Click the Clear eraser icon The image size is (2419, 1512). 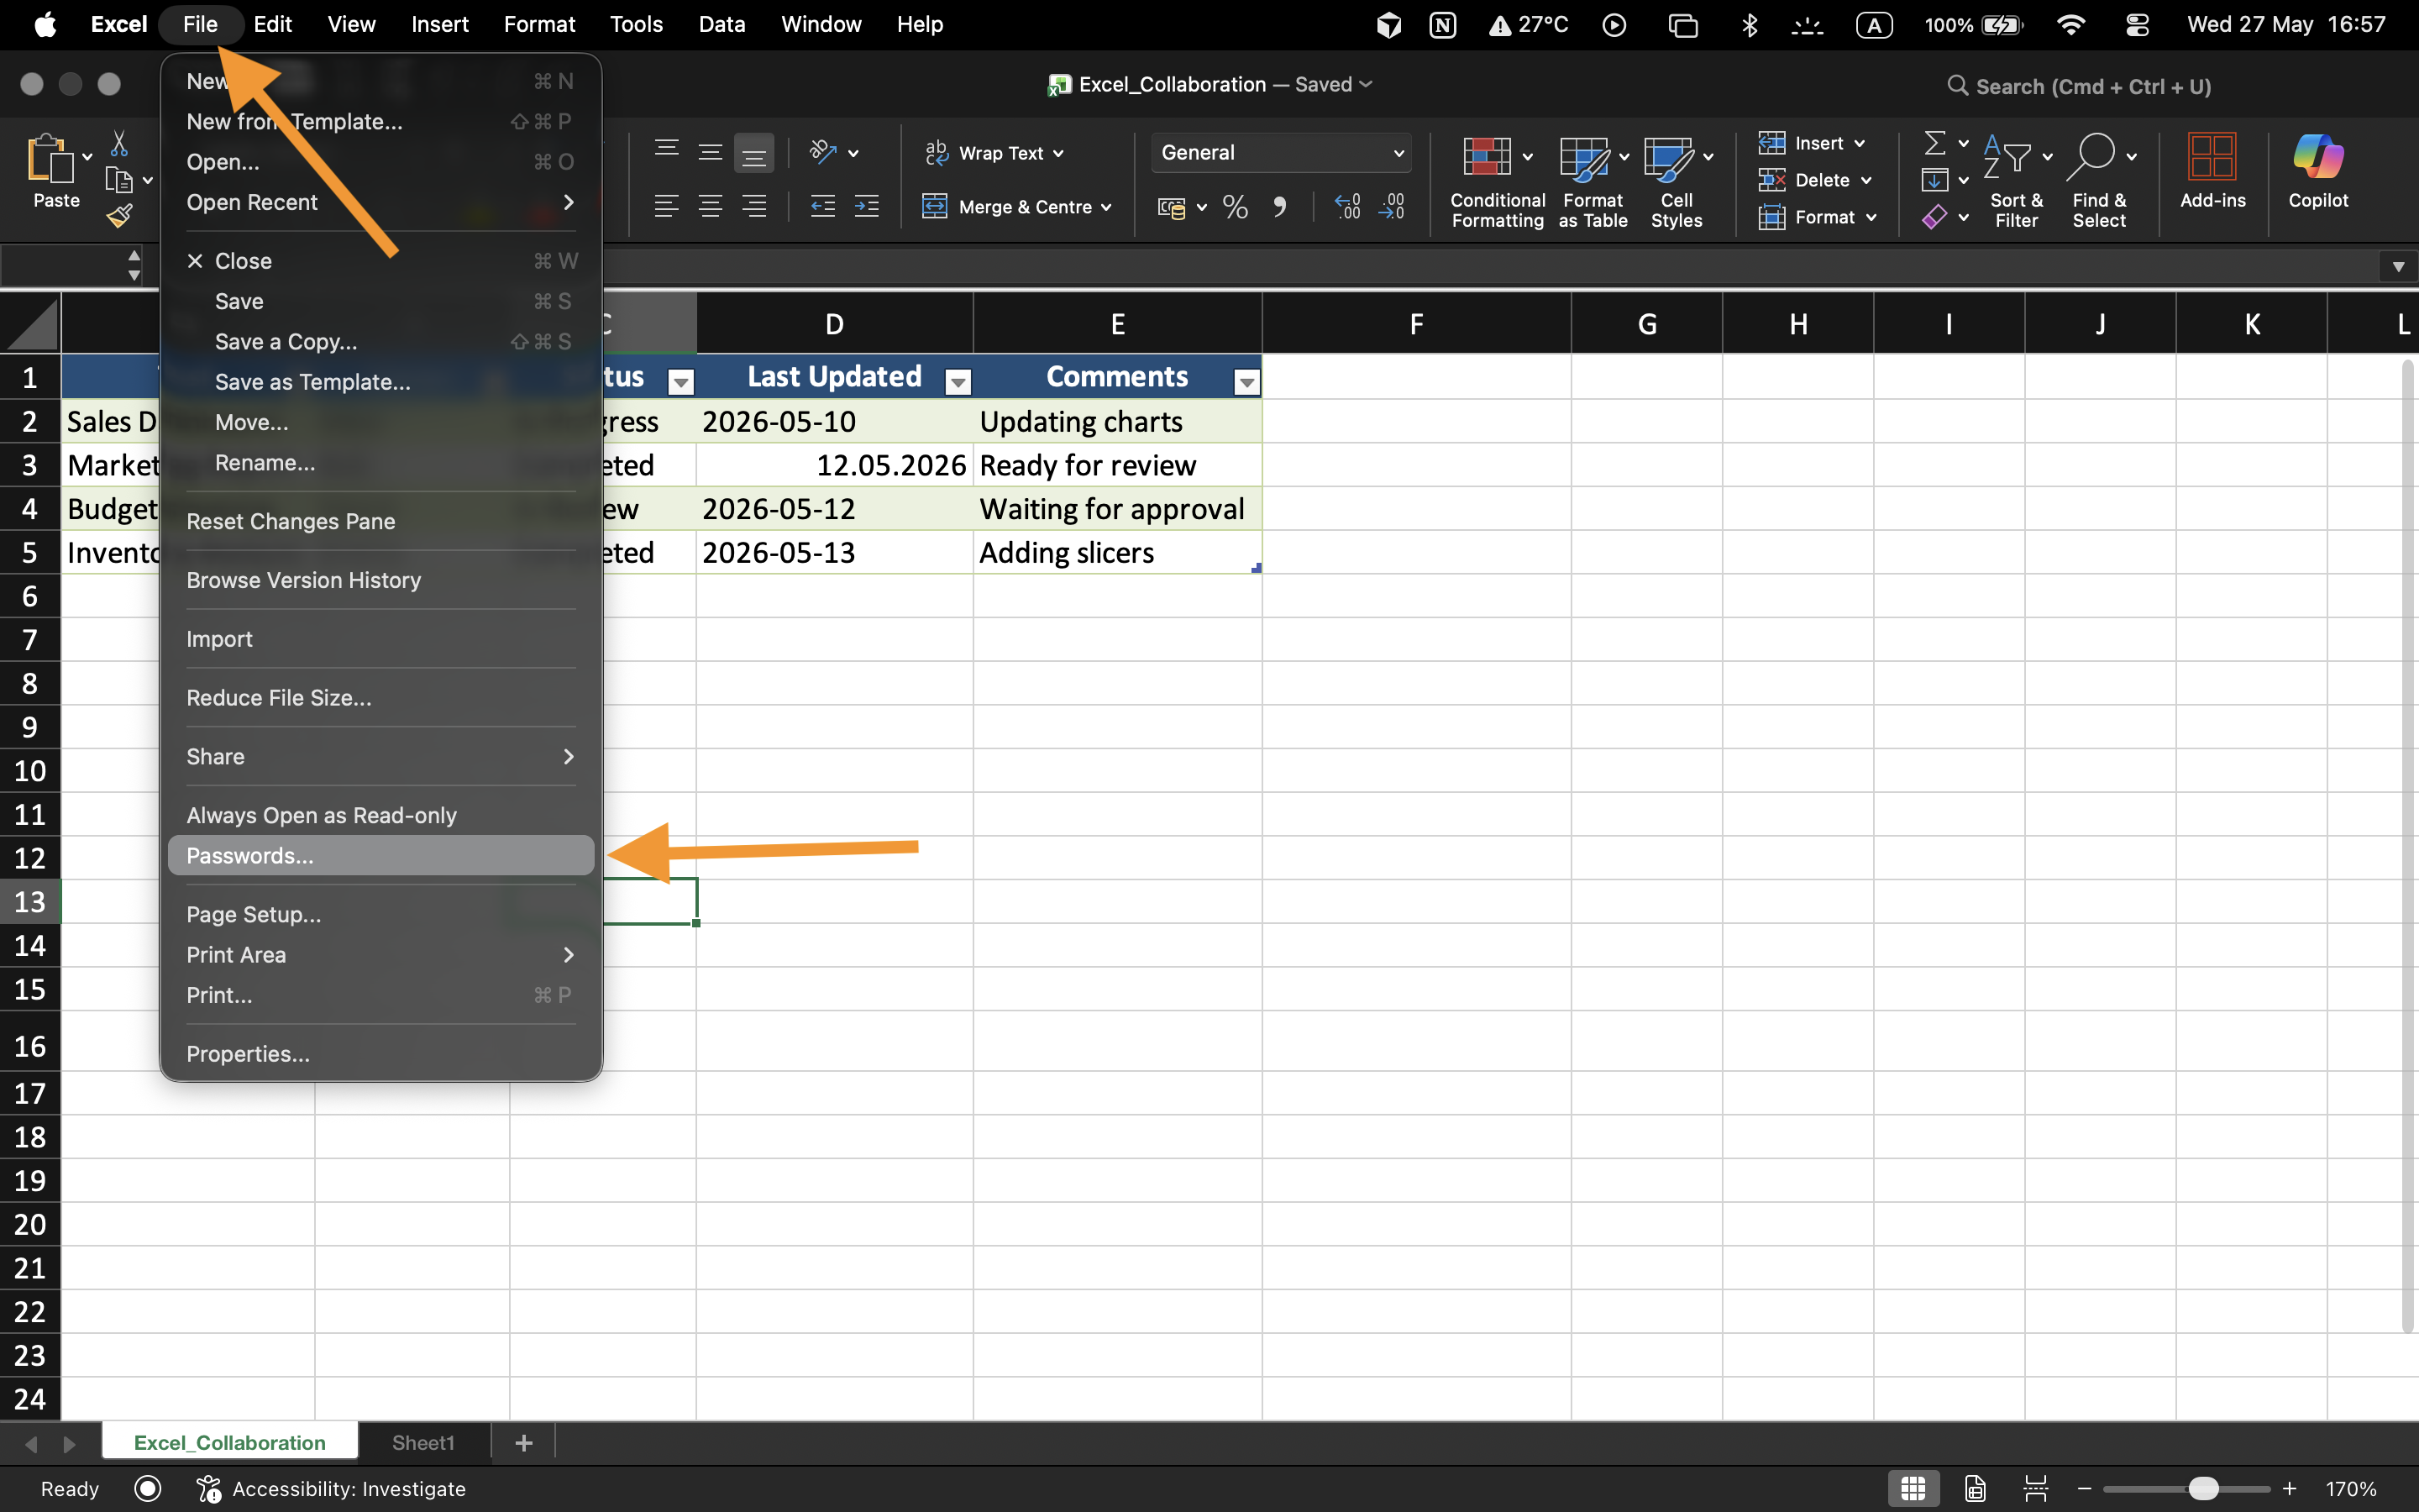point(1935,217)
